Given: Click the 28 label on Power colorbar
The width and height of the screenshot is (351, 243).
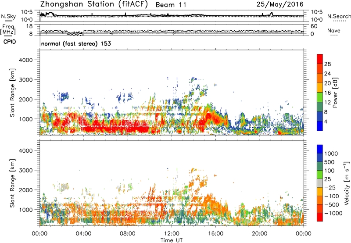Looking at the screenshot, I should click(x=327, y=64).
